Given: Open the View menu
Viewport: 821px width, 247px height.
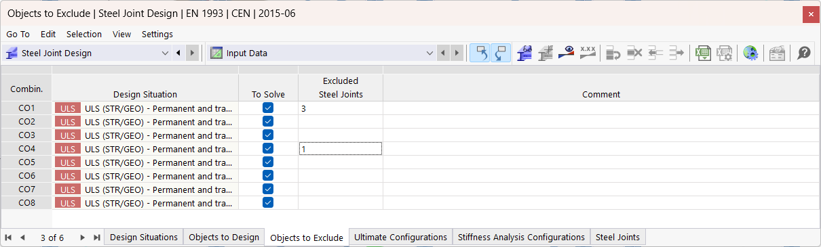Looking at the screenshot, I should click(122, 34).
